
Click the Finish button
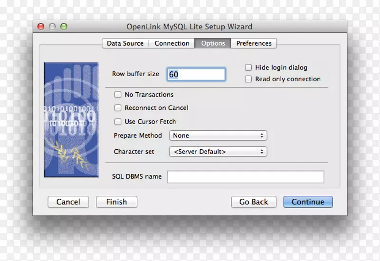pos(116,202)
